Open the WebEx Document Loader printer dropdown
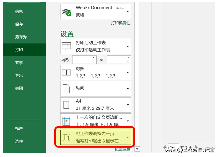 pyautogui.click(x=128, y=11)
